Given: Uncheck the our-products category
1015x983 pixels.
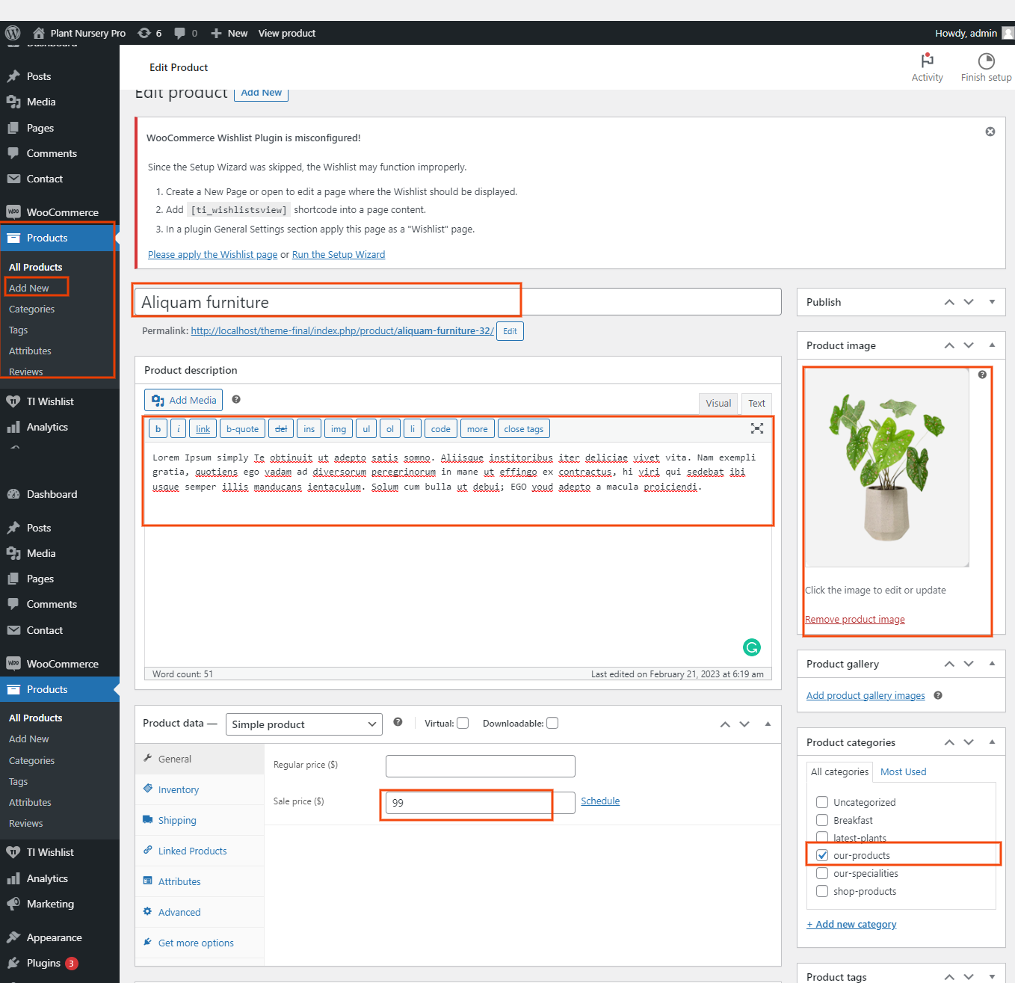Looking at the screenshot, I should tap(822, 855).
